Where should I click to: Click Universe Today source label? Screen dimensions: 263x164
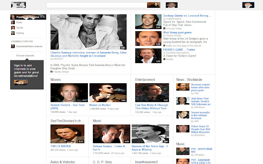[x=174, y=29]
